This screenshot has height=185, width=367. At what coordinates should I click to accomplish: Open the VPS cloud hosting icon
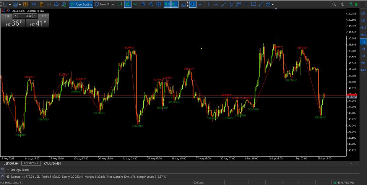[57, 4]
